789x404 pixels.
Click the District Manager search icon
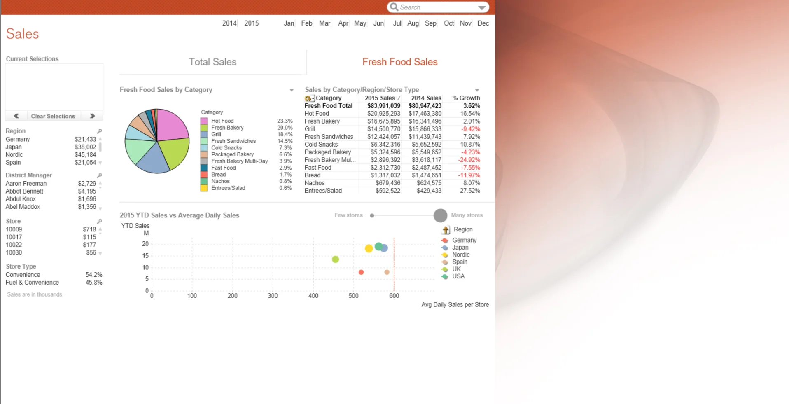[x=100, y=175]
